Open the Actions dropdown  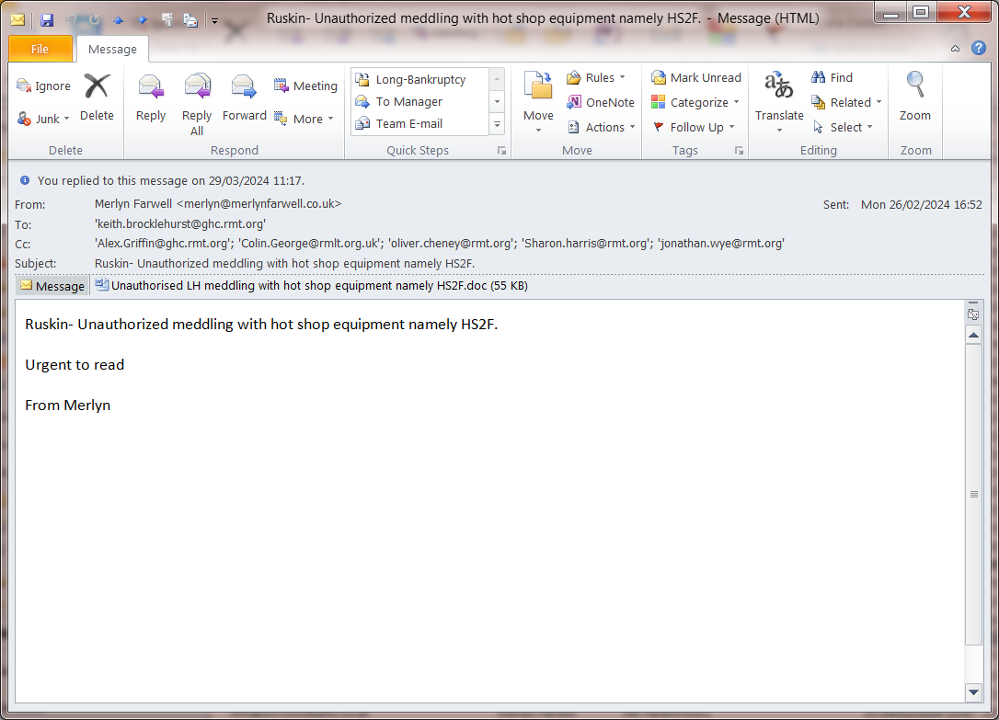(x=602, y=127)
